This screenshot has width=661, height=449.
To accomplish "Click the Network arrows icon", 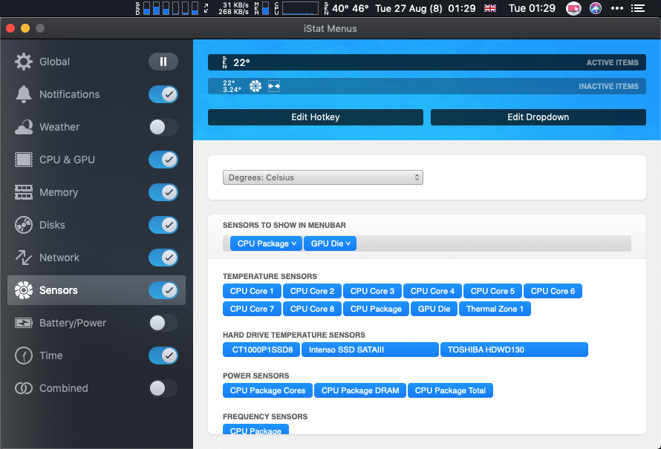I will click(x=24, y=258).
